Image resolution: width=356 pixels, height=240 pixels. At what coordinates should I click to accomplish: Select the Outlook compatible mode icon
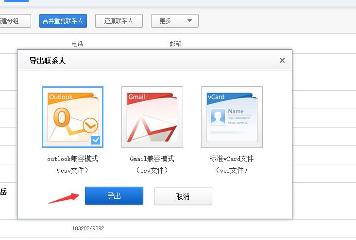point(73,117)
